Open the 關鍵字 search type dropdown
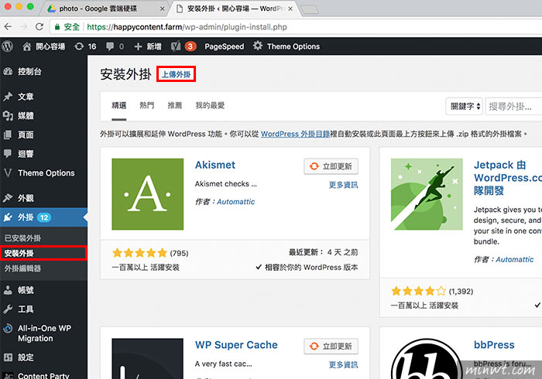Image resolution: width=542 pixels, height=379 pixels. tap(465, 106)
